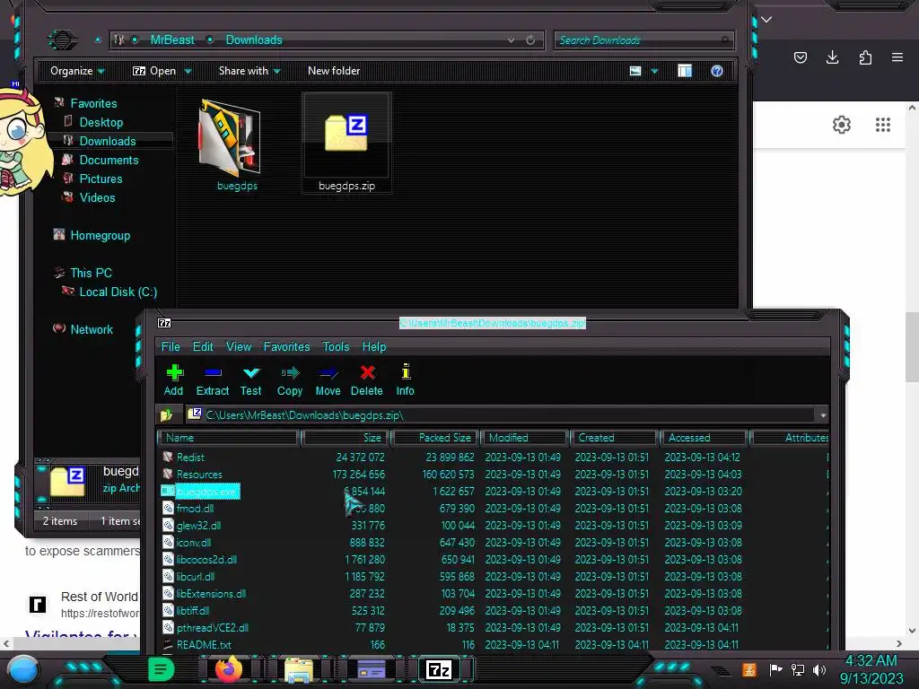919x689 pixels.
Task: Select libcurl.dll in the archive list
Action: 196,576
